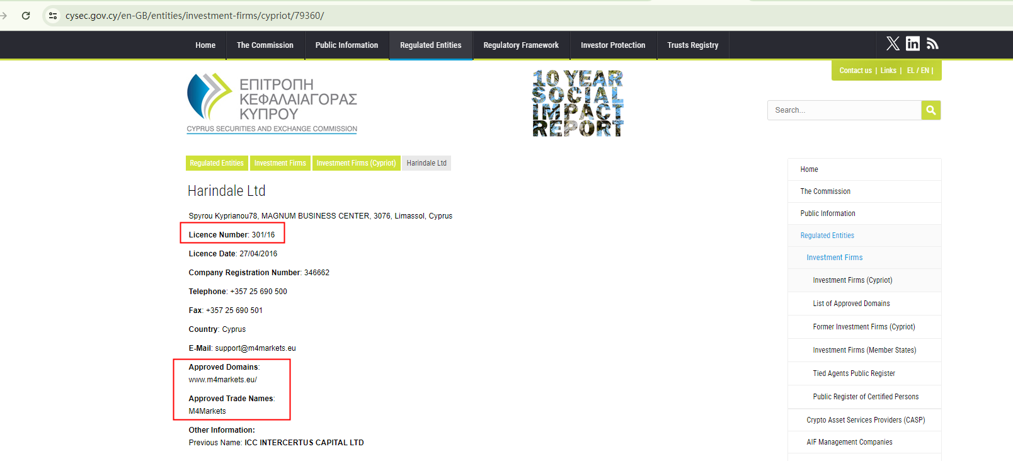Click the E-Mail support@m4markets.eu text
The width and height of the screenshot is (1013, 461).
click(242, 348)
